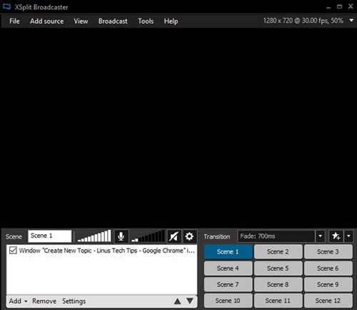Viewport: 357px width, 310px height.
Task: Switch to Scene 9
Action: pyautogui.click(x=328, y=284)
